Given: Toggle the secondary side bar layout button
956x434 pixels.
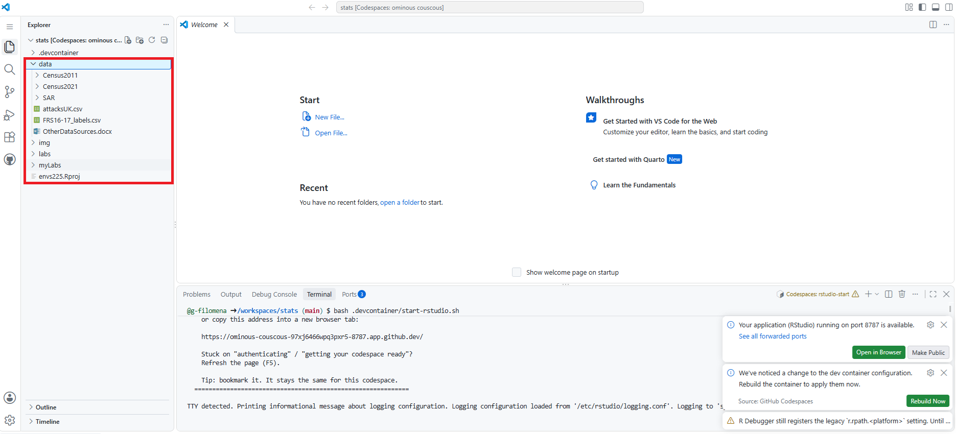Looking at the screenshot, I should pos(949,7).
